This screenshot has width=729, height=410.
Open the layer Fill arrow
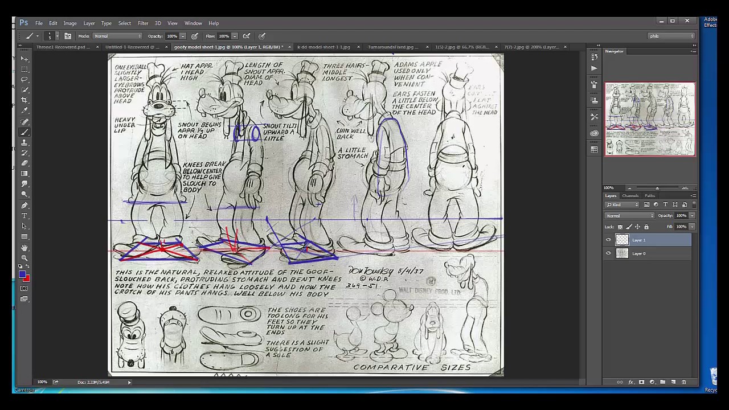(x=691, y=227)
